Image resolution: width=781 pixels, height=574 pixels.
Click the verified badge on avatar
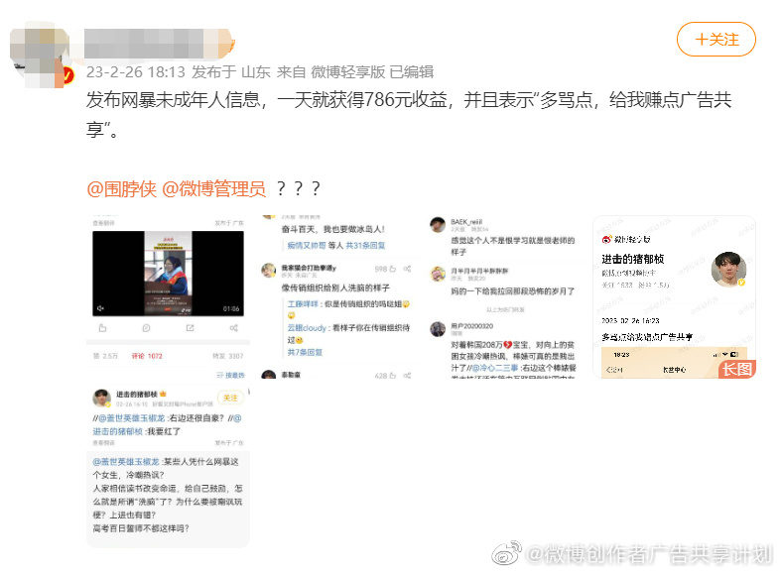point(68,73)
